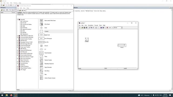Expand the Real-Time Workshop node
Viewport: 173px width, 97px height.
click(x=17, y=58)
